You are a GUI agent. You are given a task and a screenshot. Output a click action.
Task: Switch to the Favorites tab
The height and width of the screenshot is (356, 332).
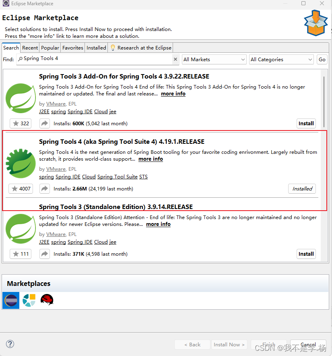(x=73, y=48)
